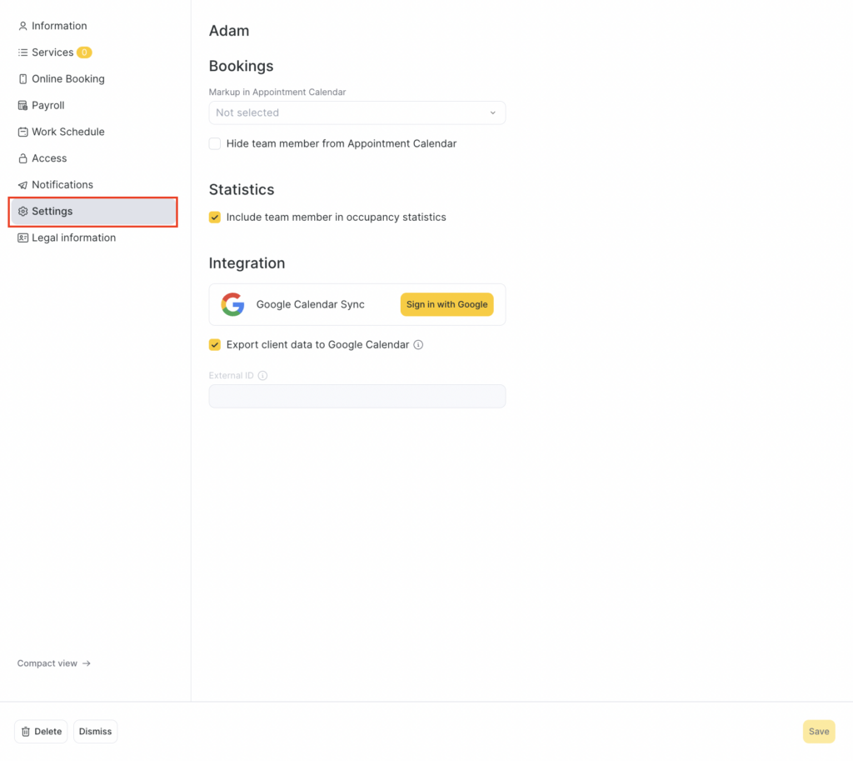This screenshot has height=761, width=853.
Task: Open the Markup in Appointment Calendar dropdown
Action: pos(357,113)
